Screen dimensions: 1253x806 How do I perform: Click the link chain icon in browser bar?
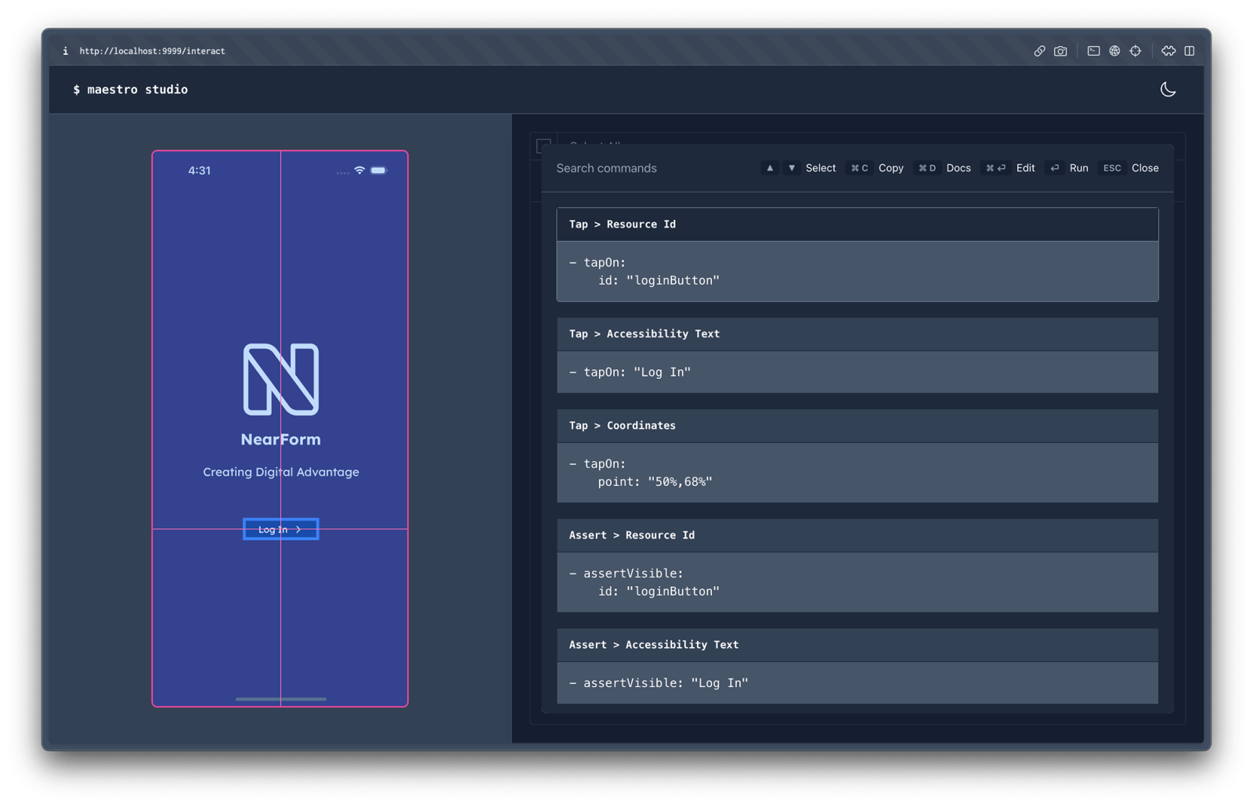pyautogui.click(x=1039, y=51)
